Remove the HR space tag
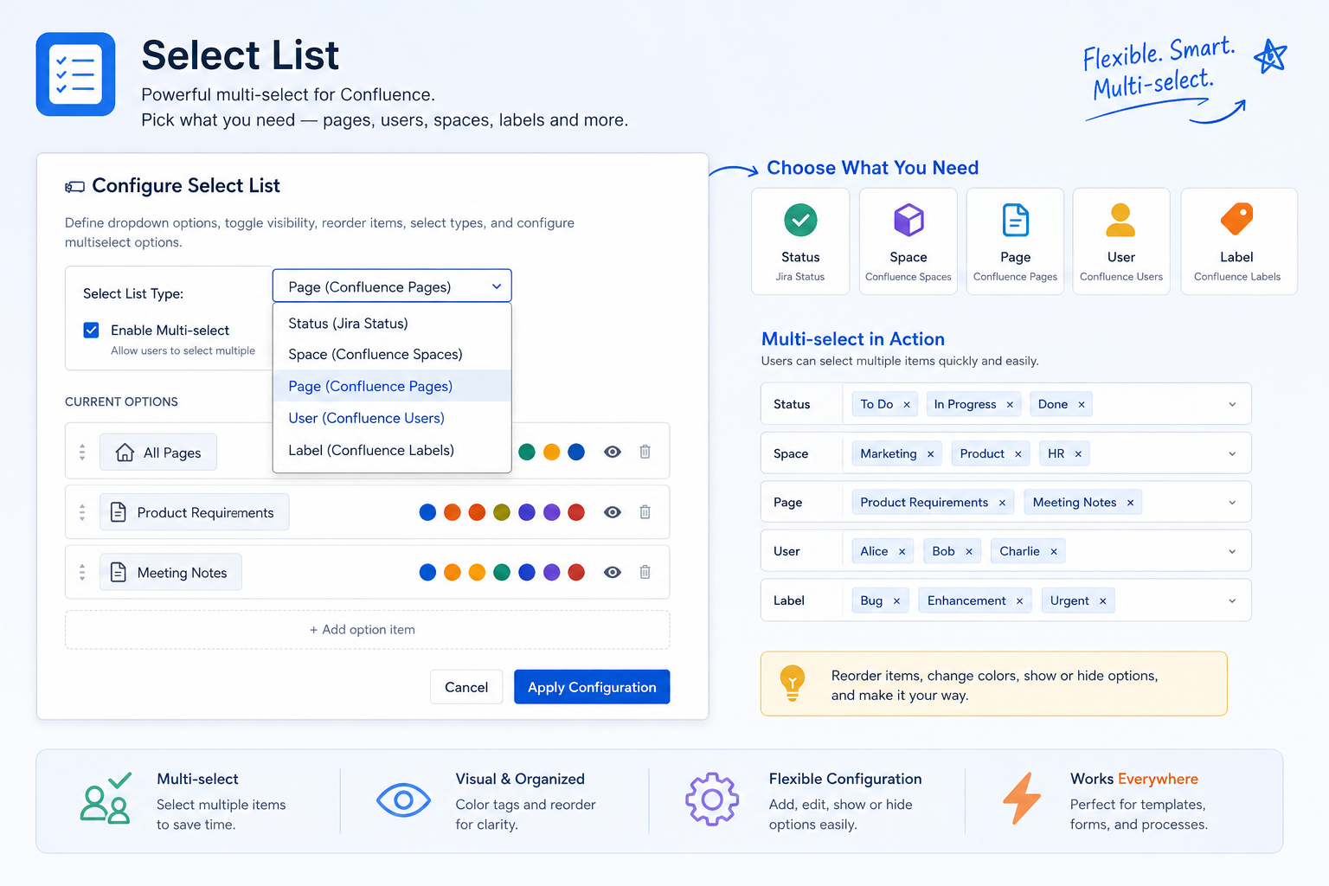1329x886 pixels. click(1078, 454)
